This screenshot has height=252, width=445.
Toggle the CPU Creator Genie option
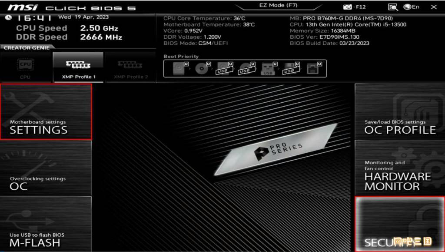(26, 67)
